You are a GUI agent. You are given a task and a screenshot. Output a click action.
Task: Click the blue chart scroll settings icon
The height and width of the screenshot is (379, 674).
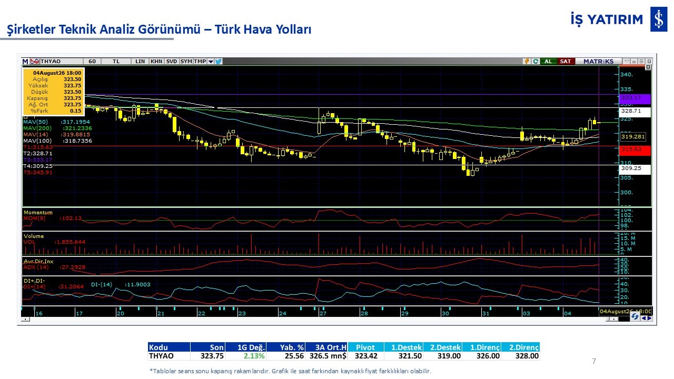(x=636, y=317)
